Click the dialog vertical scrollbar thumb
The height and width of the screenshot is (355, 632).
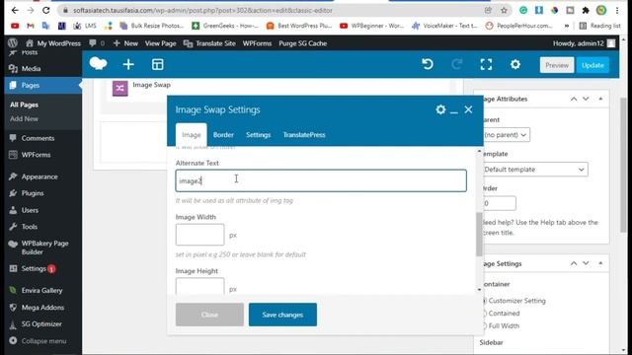(x=479, y=235)
